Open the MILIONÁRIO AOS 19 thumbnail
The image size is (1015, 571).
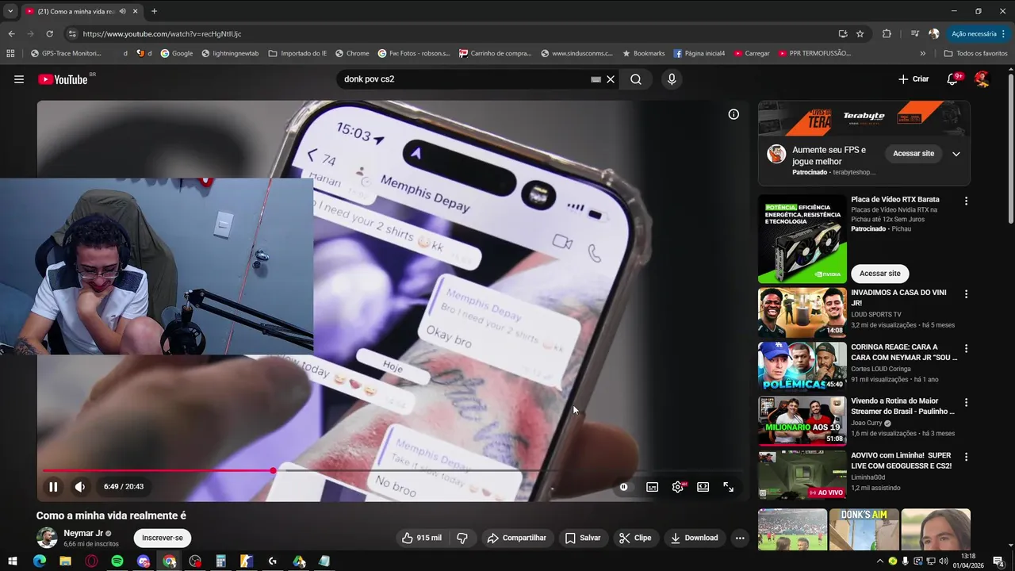802,421
